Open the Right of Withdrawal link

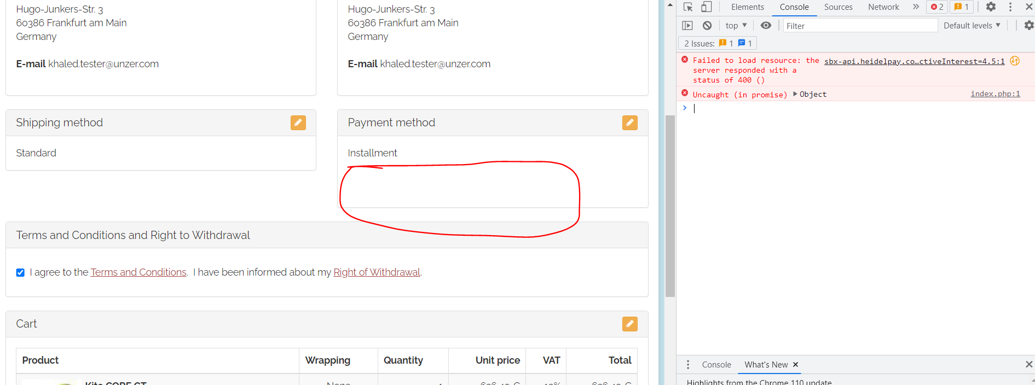click(377, 272)
